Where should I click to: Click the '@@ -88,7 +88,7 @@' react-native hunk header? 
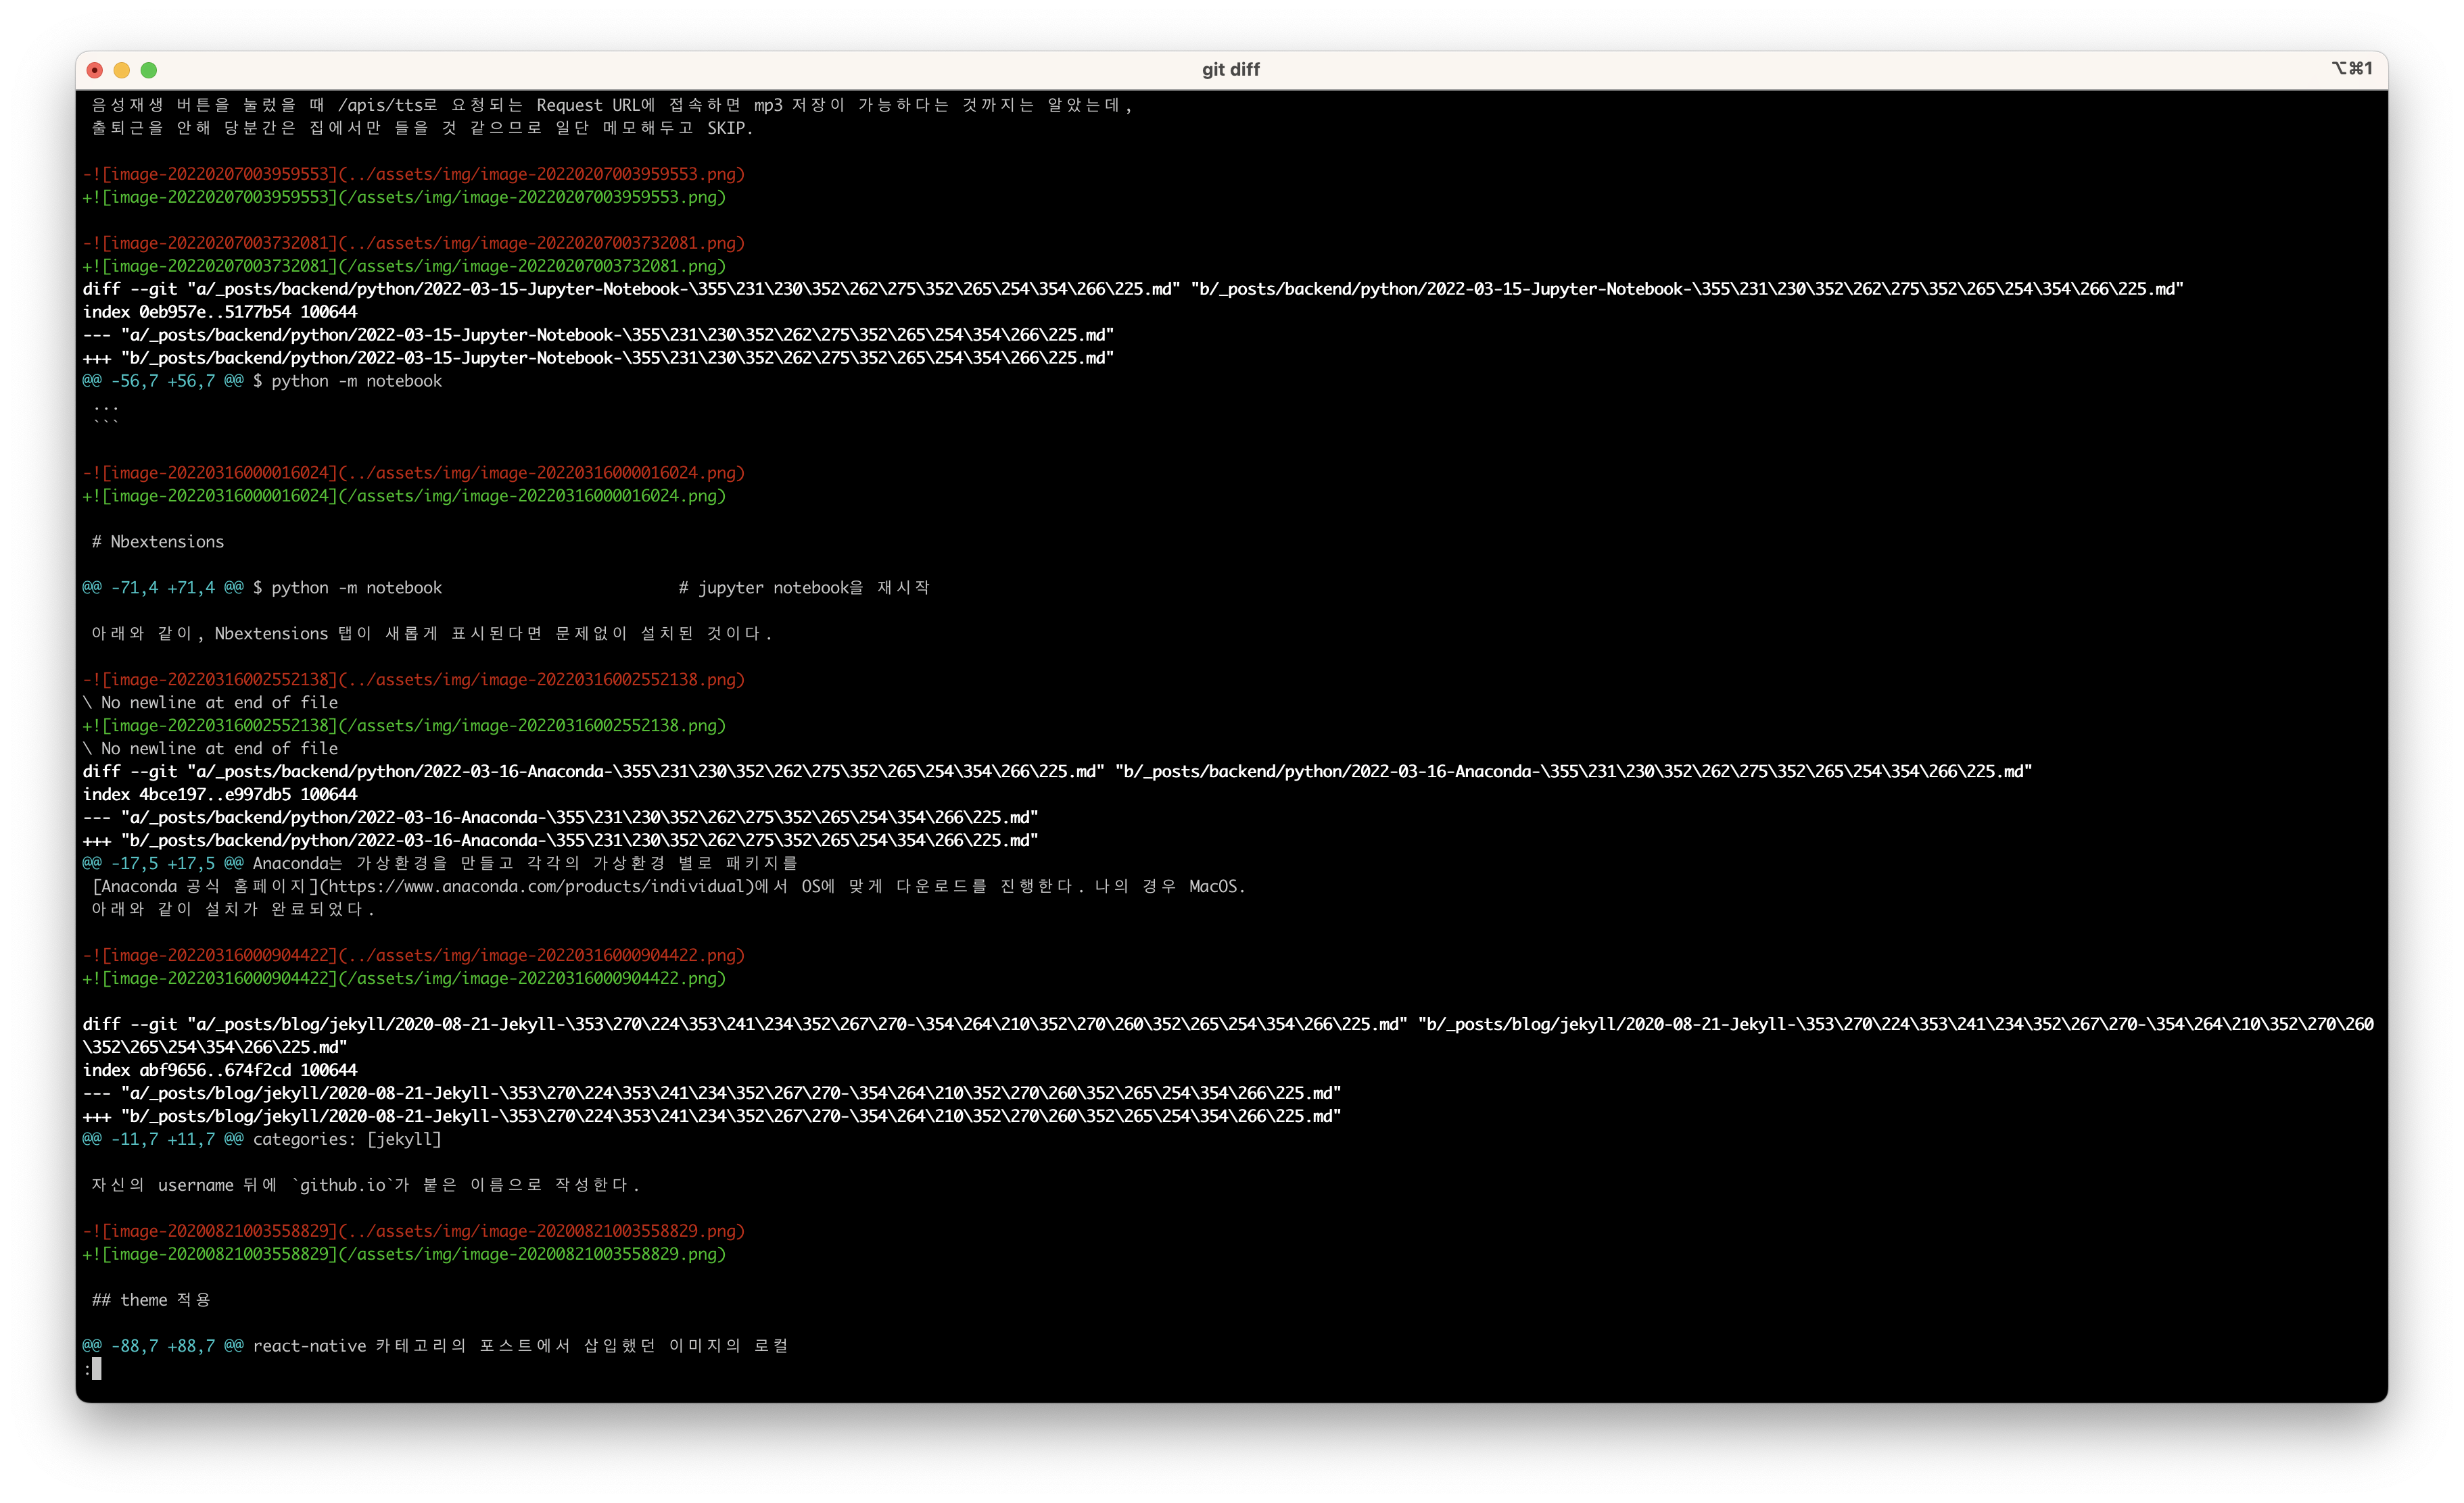pyautogui.click(x=163, y=1346)
